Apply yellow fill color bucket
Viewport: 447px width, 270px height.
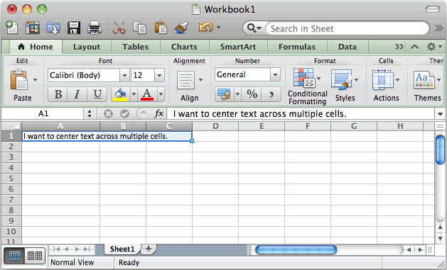coord(120,94)
